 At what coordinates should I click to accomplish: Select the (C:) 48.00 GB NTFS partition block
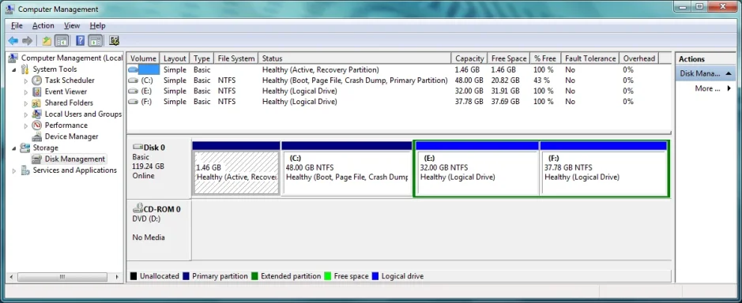pyautogui.click(x=347, y=168)
